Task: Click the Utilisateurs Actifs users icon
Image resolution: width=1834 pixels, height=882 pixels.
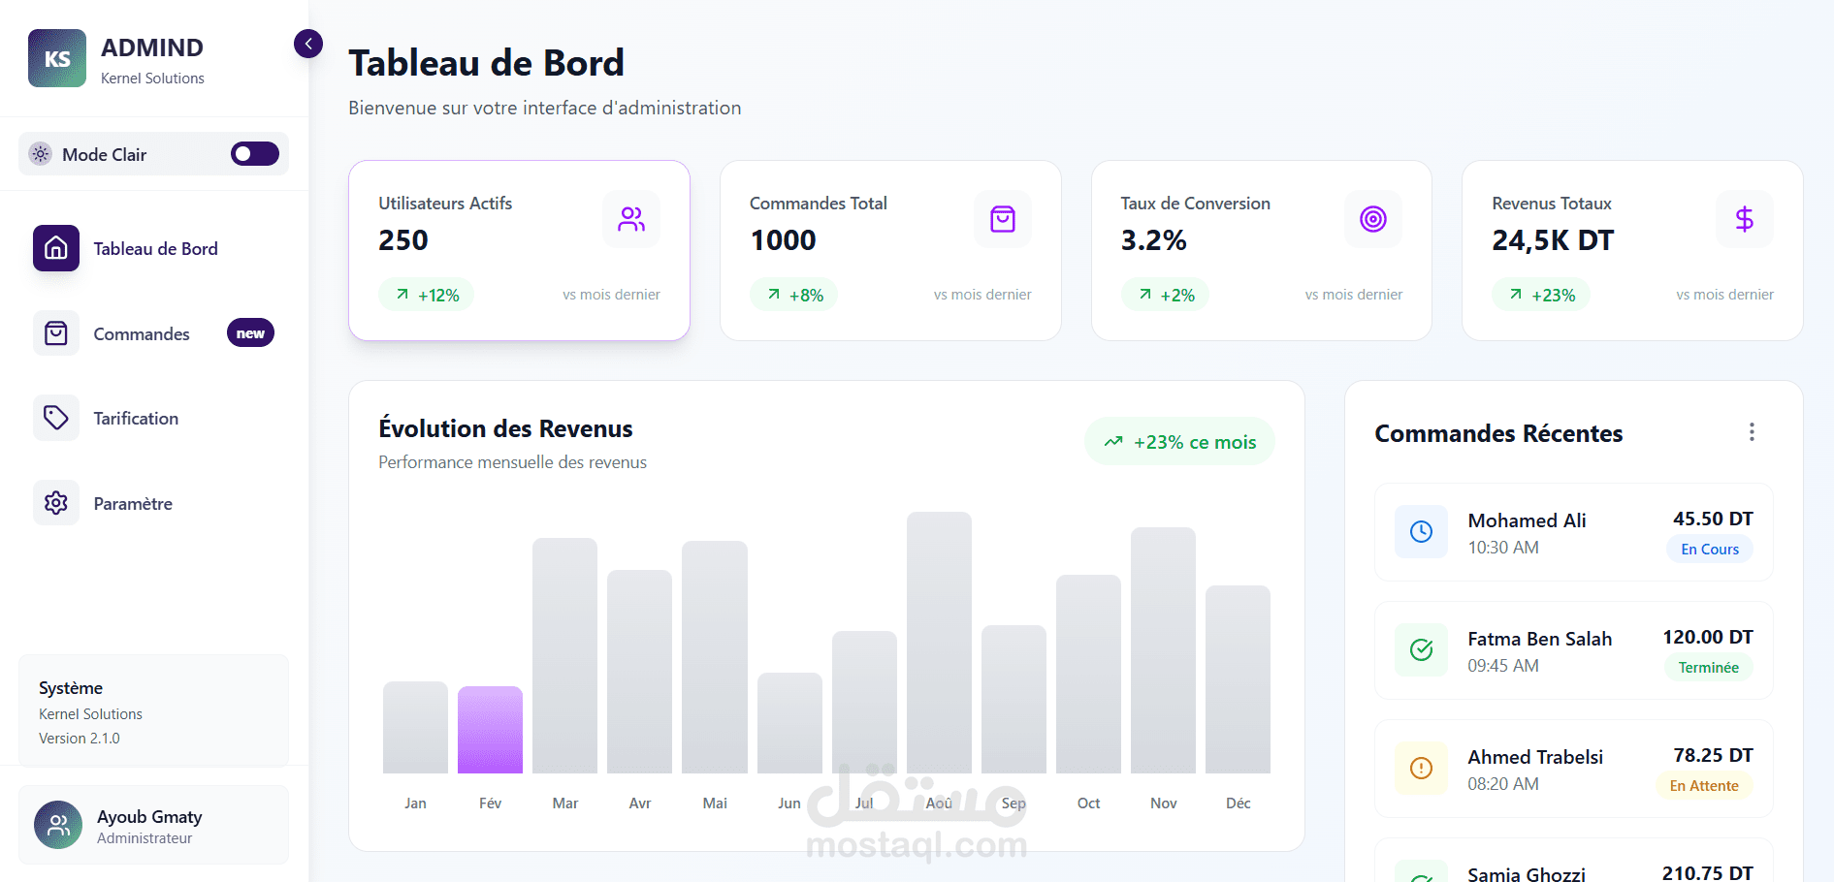Action: pyautogui.click(x=631, y=219)
